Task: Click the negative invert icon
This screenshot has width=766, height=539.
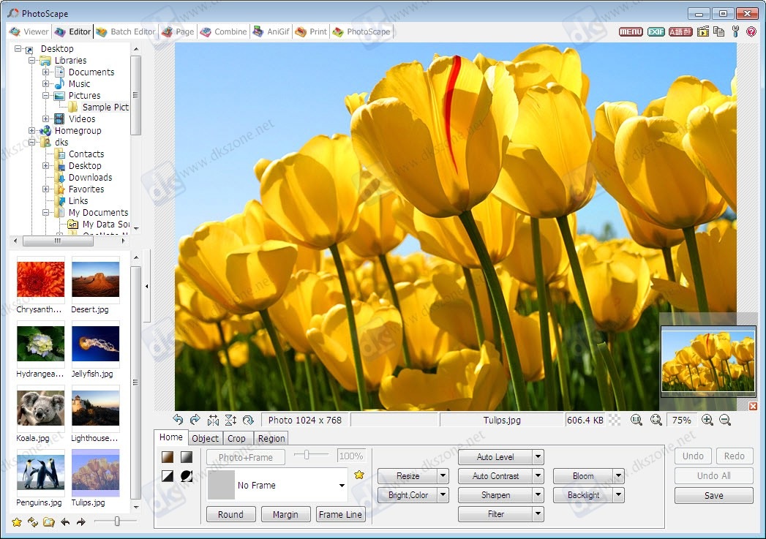Action: point(186,475)
